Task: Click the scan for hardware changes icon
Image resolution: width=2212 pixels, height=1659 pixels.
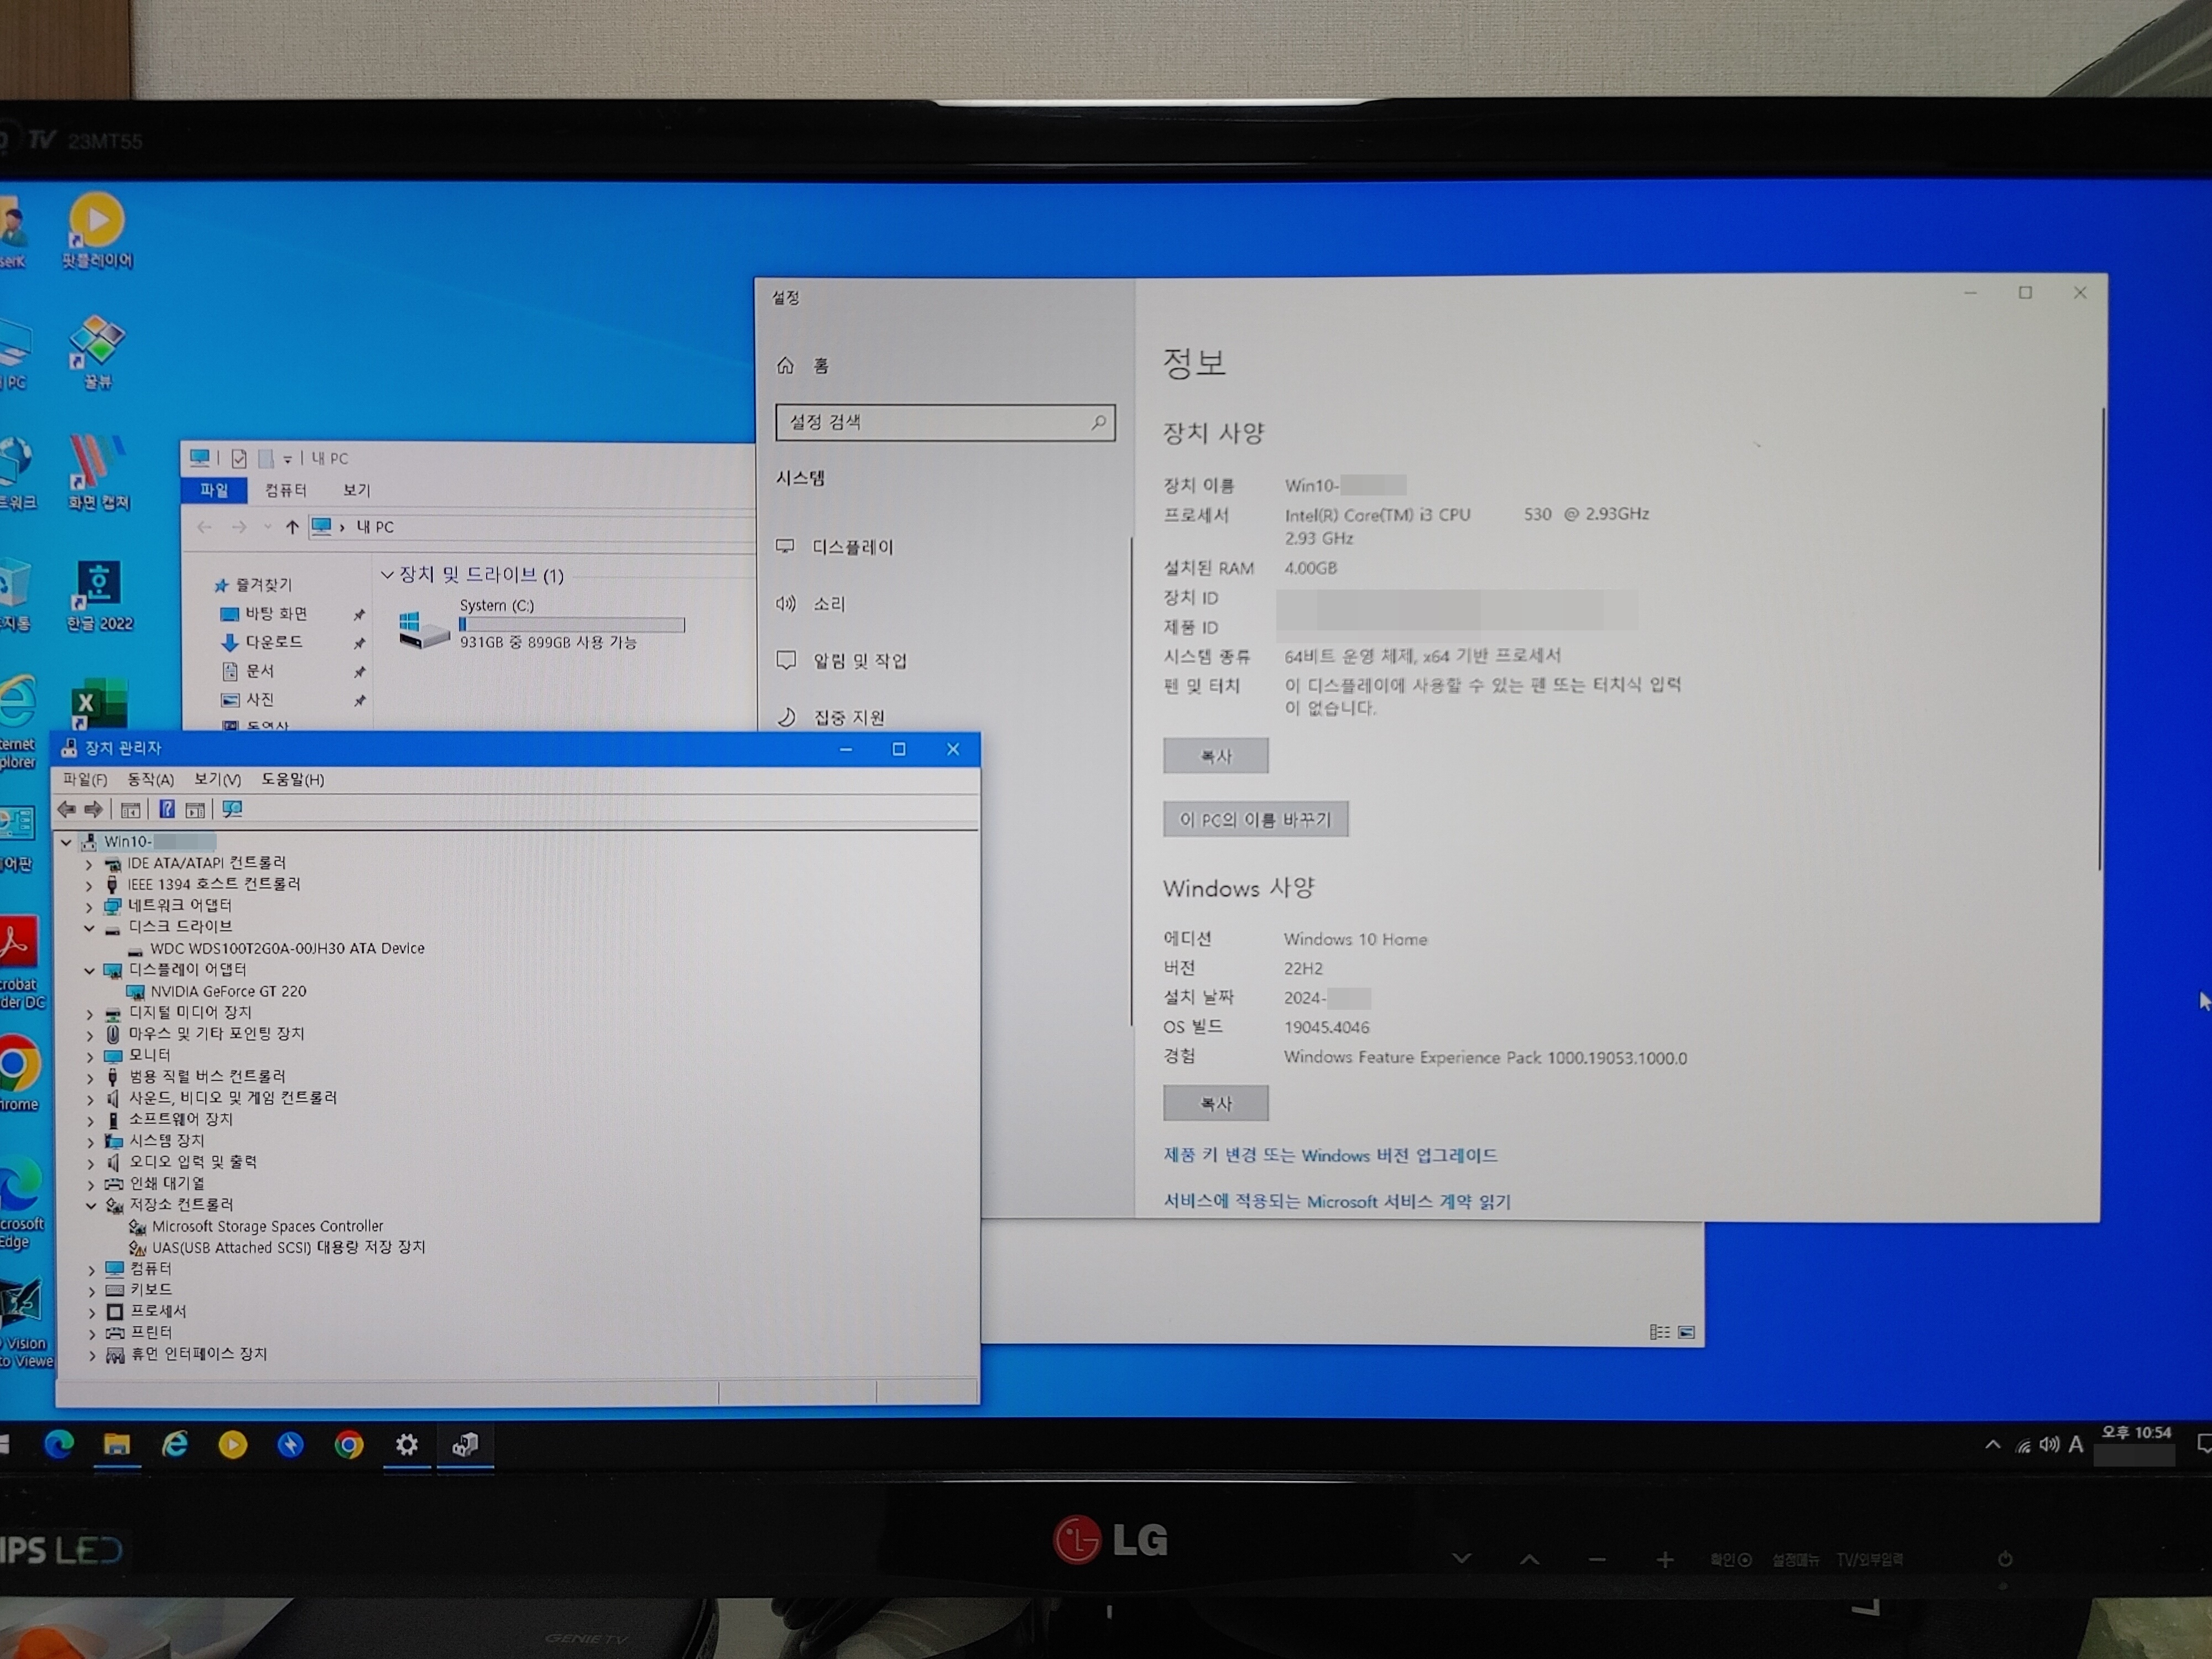Action: click(x=232, y=809)
